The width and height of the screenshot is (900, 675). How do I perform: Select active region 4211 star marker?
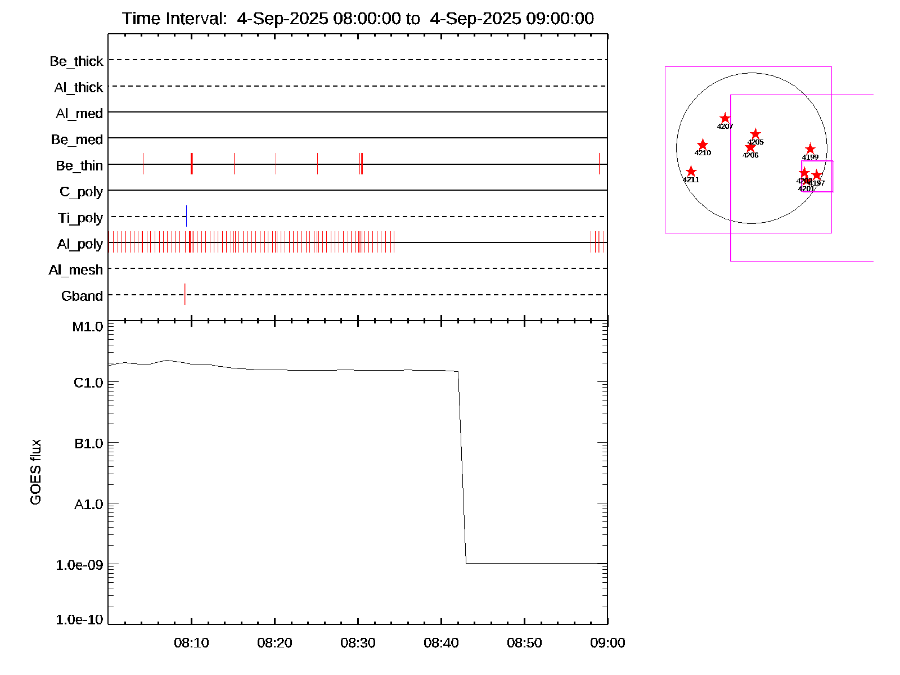pos(691,172)
